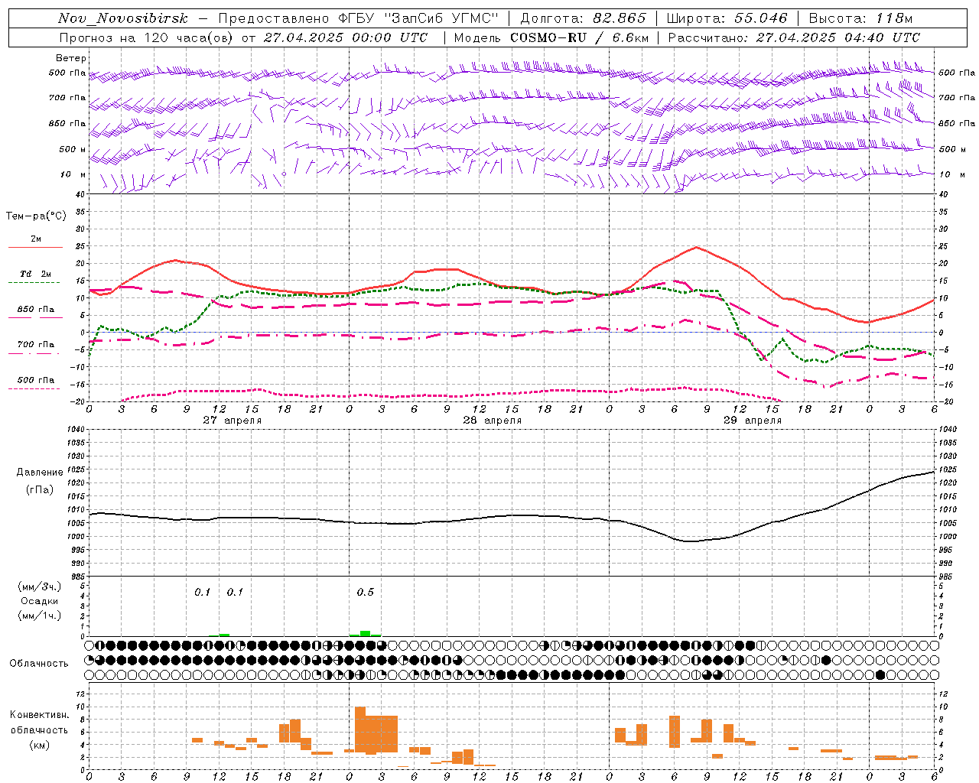
Task: Click the '28 апреля' date label
Action: (492, 421)
